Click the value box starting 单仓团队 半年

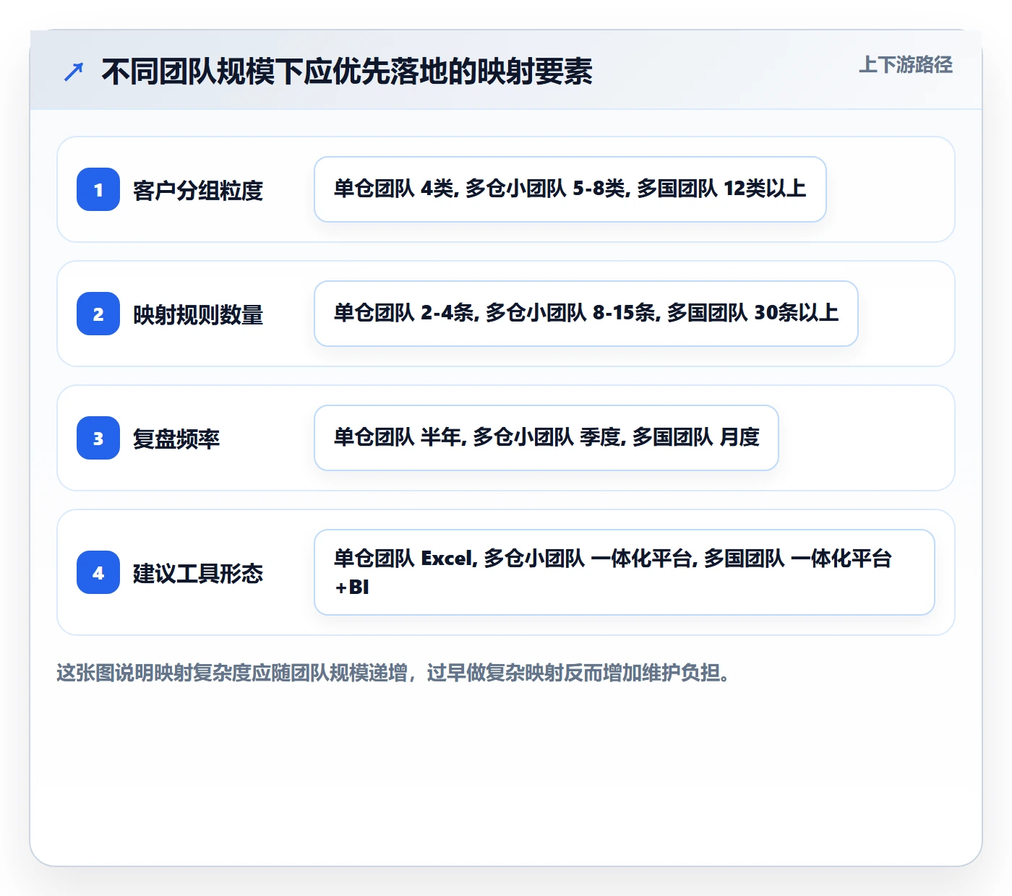pos(546,438)
